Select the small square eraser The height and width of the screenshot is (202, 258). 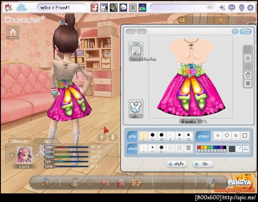click(236, 136)
